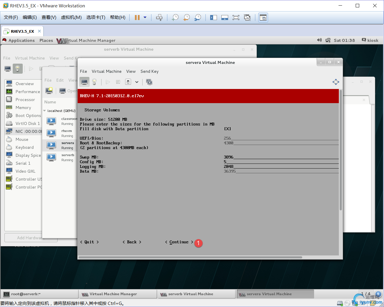The height and width of the screenshot is (307, 384).
Task: Open servera View menu
Action: tap(131, 71)
